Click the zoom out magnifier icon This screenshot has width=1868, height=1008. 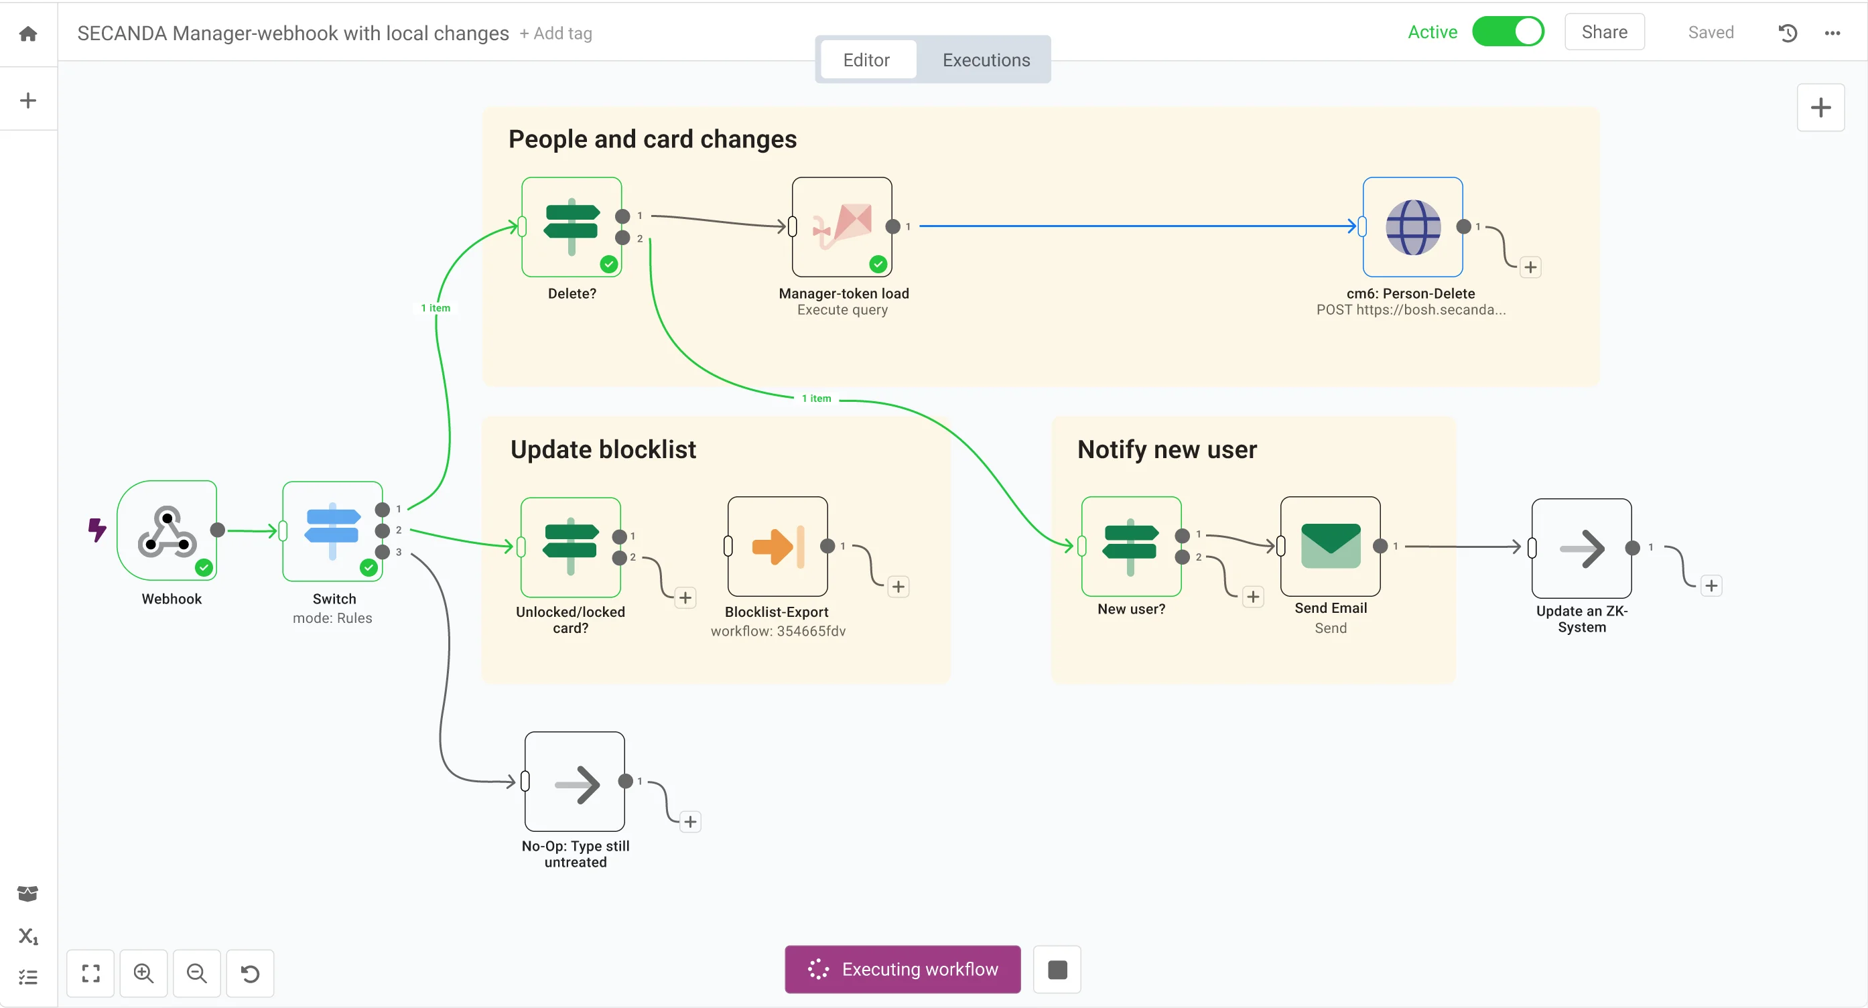coord(196,973)
